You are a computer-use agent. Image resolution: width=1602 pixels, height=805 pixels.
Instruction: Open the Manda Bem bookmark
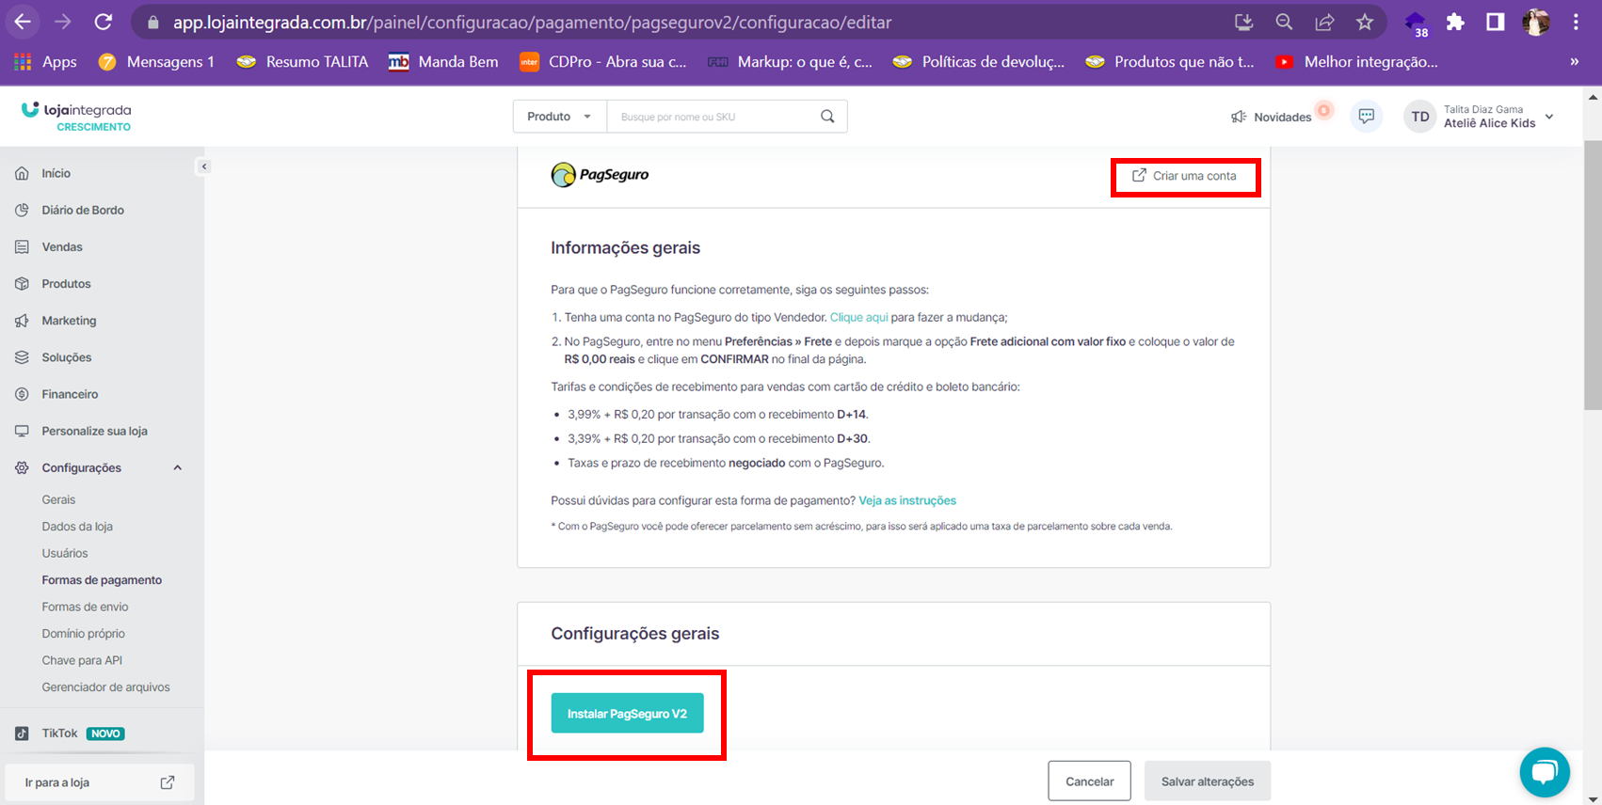click(x=443, y=61)
